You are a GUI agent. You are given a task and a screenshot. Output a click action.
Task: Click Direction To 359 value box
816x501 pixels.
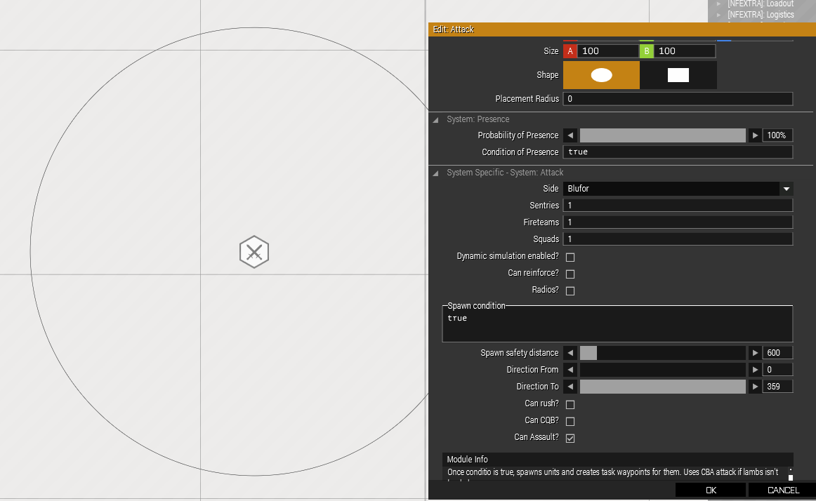coord(777,387)
